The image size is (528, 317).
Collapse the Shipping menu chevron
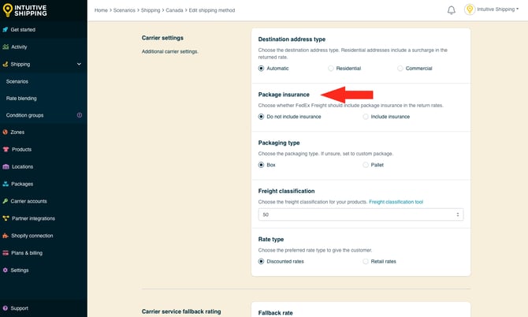coord(79,64)
